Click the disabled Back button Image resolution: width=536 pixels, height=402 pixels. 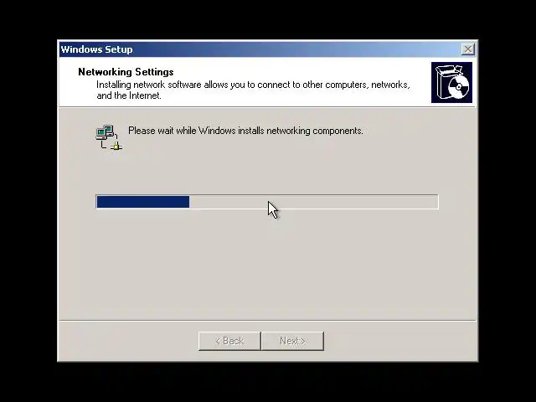coord(229,341)
